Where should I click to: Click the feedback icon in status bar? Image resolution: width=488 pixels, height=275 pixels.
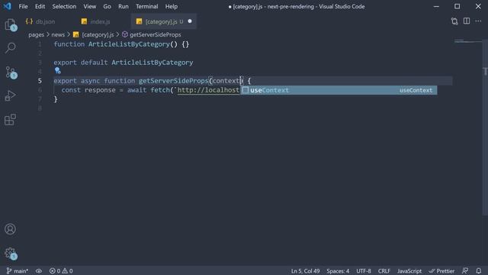(465, 270)
